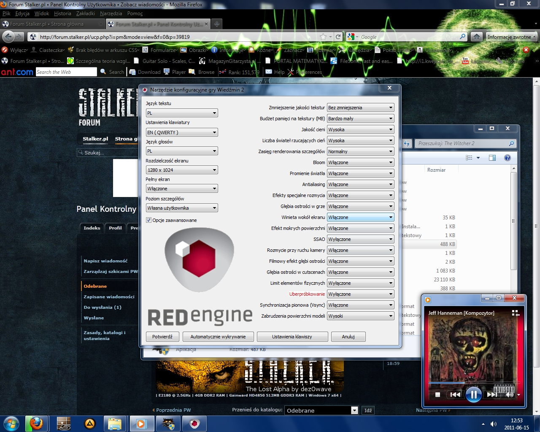Skip to next track in media player
This screenshot has width=540, height=432.
click(x=491, y=394)
